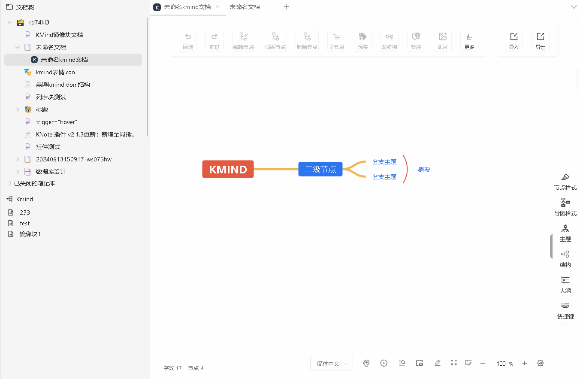
Task: Open the 导图样式 map style panel
Action: (565, 207)
